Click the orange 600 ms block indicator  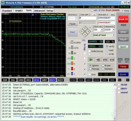pyautogui.click(x=72, y=63)
